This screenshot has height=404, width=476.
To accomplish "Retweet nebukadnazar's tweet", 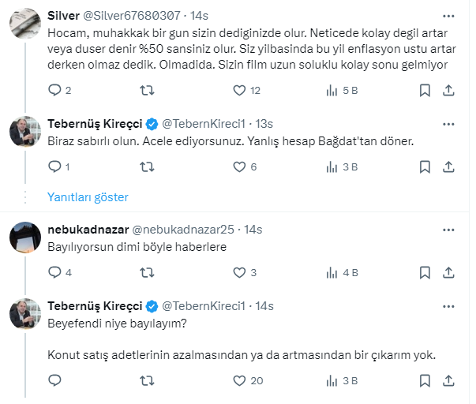I will [x=147, y=273].
